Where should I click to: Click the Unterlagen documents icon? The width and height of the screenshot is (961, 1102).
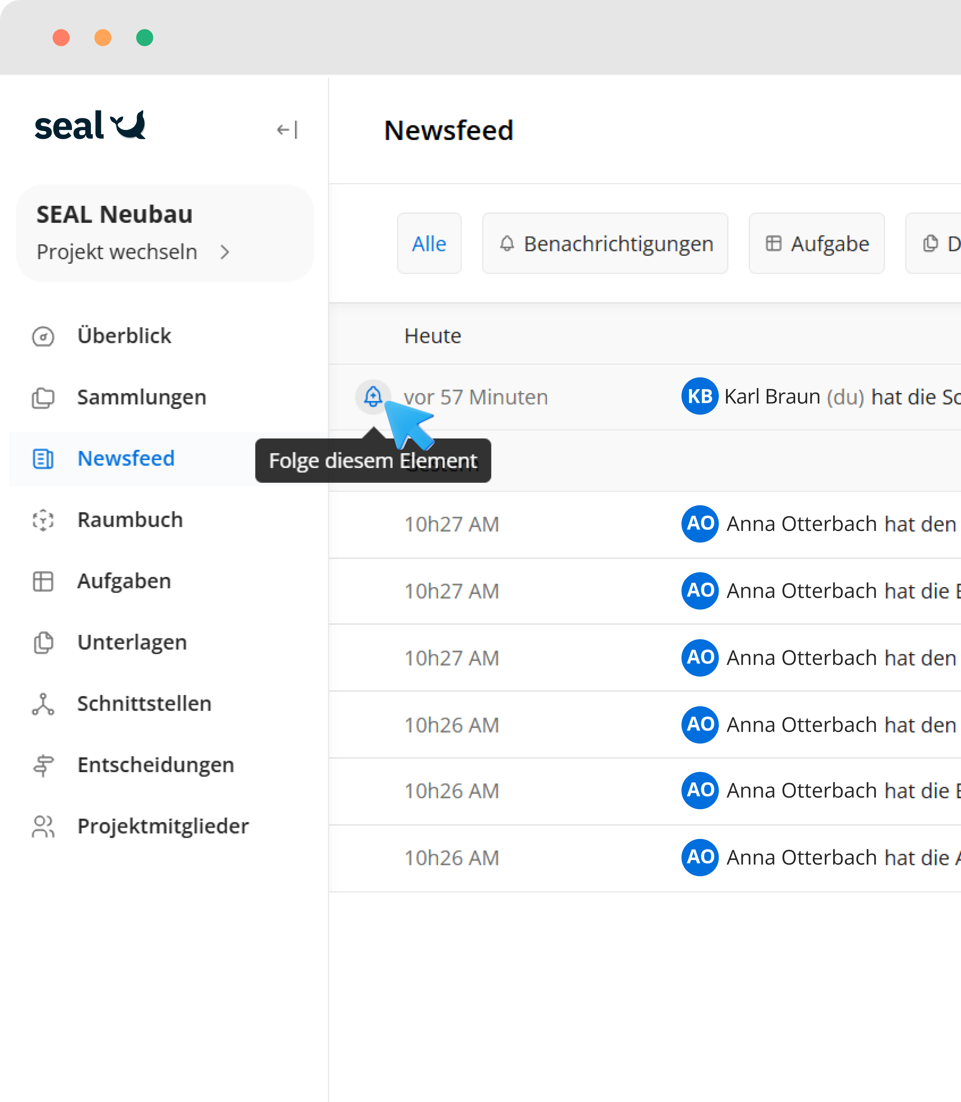click(43, 642)
